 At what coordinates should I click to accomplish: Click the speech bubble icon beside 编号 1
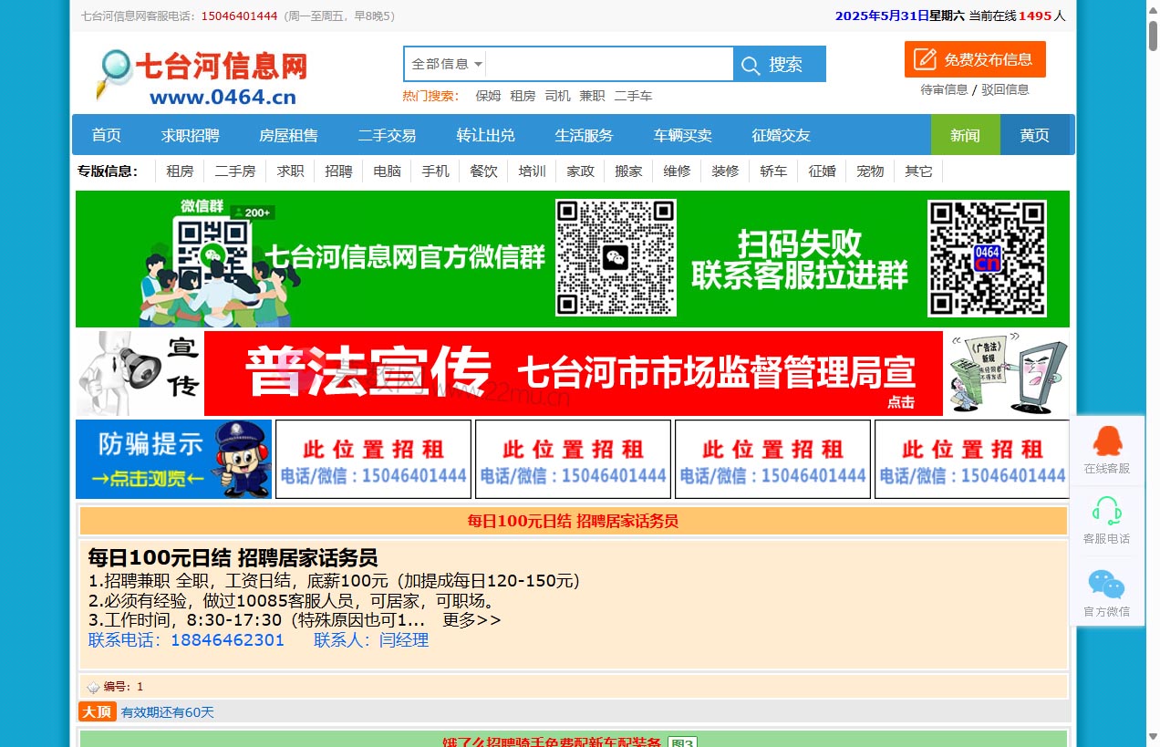(x=92, y=686)
